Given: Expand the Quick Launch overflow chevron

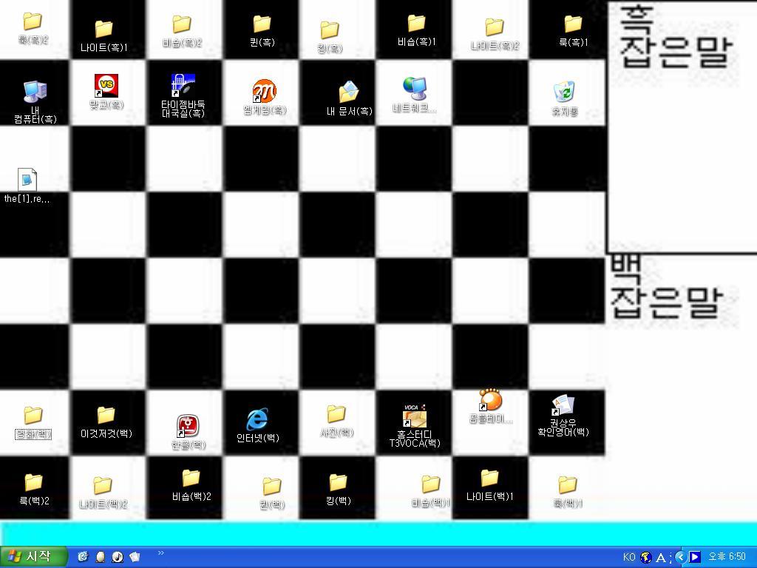Looking at the screenshot, I should (160, 553).
